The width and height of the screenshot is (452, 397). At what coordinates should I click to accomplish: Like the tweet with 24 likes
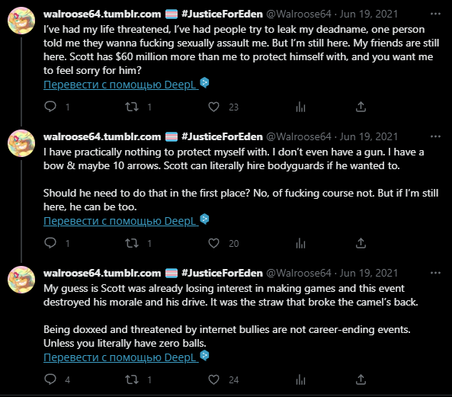click(x=213, y=379)
